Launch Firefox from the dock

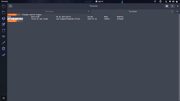[4, 19]
